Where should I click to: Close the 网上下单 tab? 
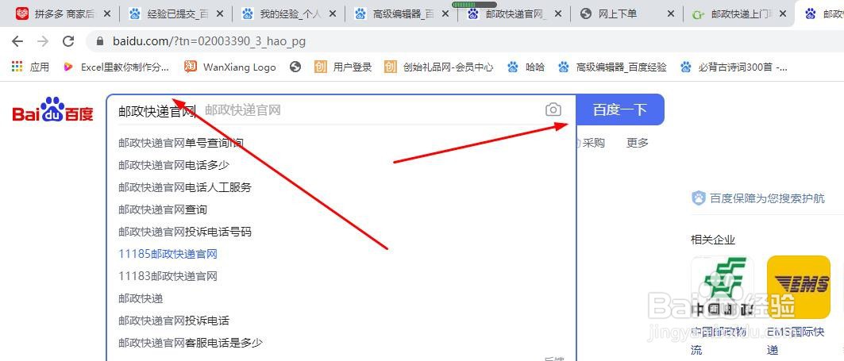point(670,14)
